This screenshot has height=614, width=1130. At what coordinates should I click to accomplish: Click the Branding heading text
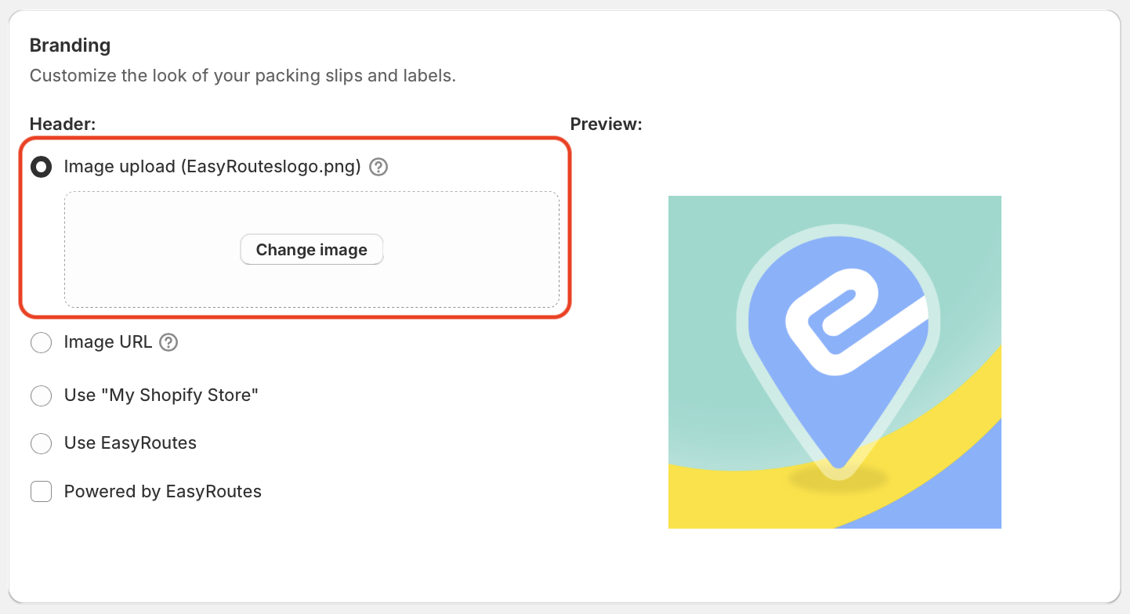(x=70, y=45)
